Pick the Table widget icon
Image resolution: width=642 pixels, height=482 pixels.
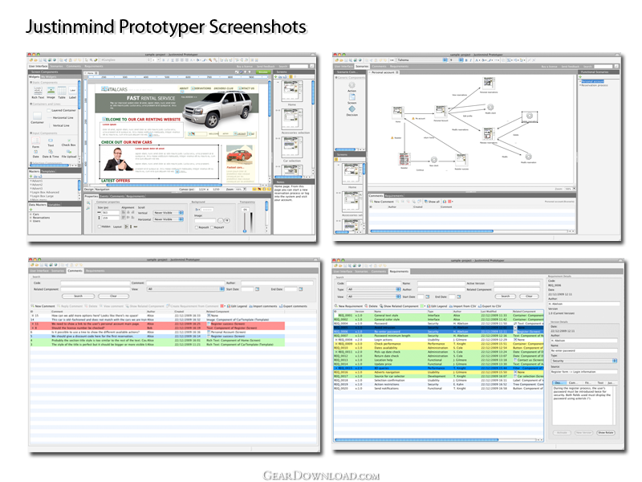[x=62, y=90]
